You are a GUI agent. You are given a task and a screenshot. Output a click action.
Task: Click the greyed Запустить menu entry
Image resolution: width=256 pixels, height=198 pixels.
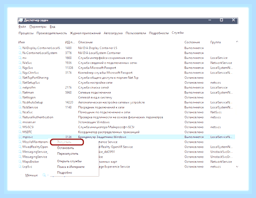[x=64, y=142]
